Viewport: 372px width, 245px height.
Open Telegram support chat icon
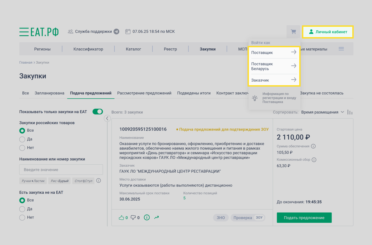[x=116, y=31]
